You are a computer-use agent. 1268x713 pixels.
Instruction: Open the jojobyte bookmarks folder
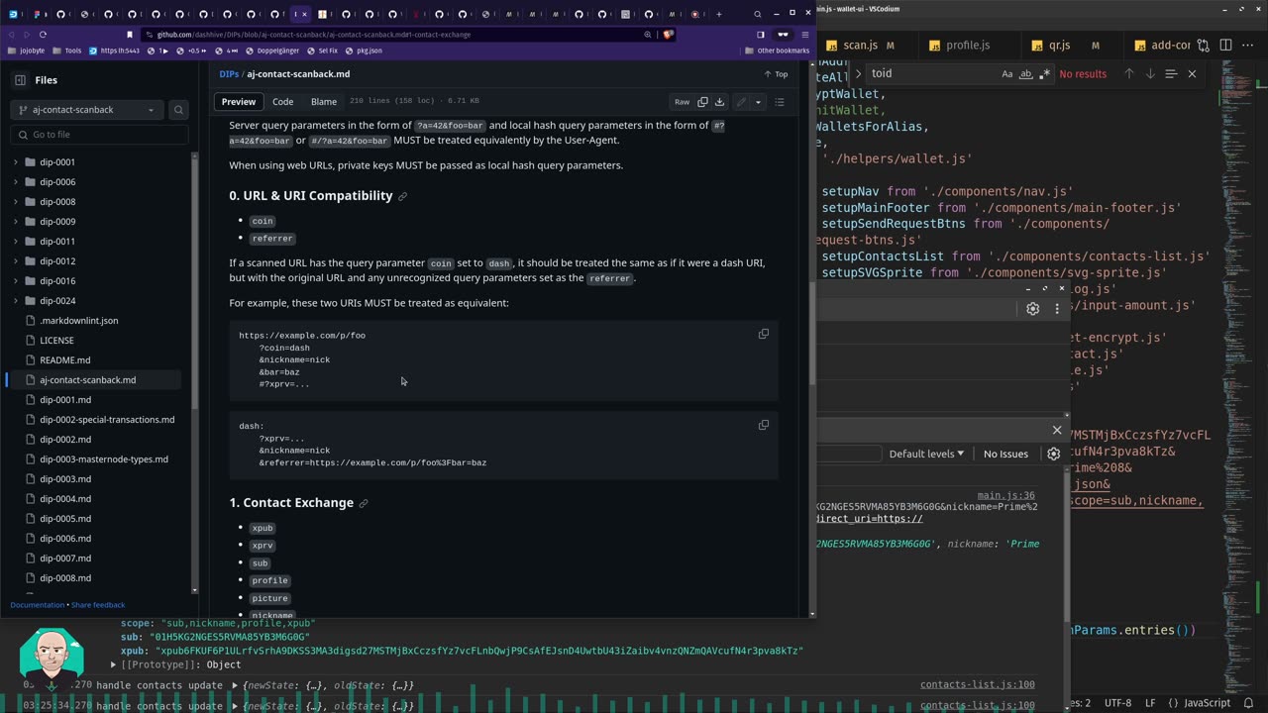pos(27,51)
